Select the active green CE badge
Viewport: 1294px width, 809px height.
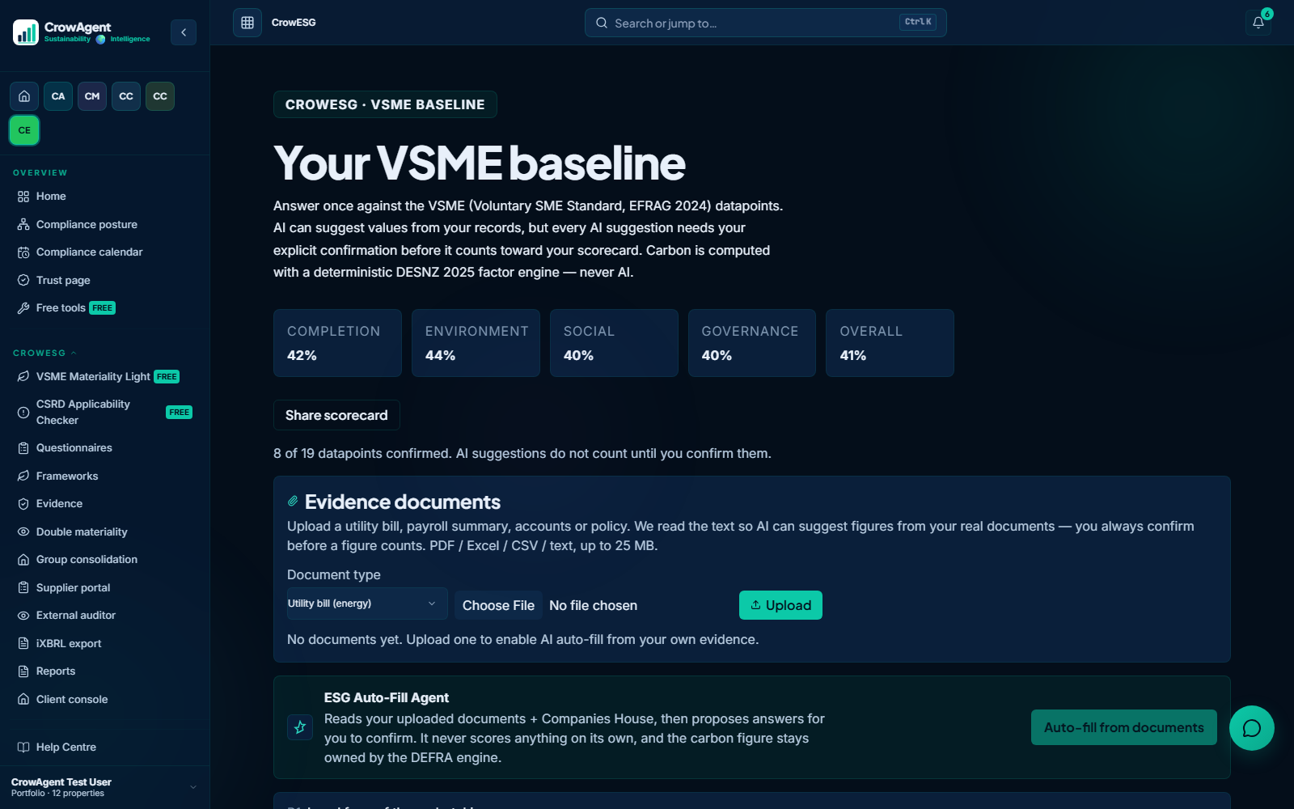(x=24, y=130)
